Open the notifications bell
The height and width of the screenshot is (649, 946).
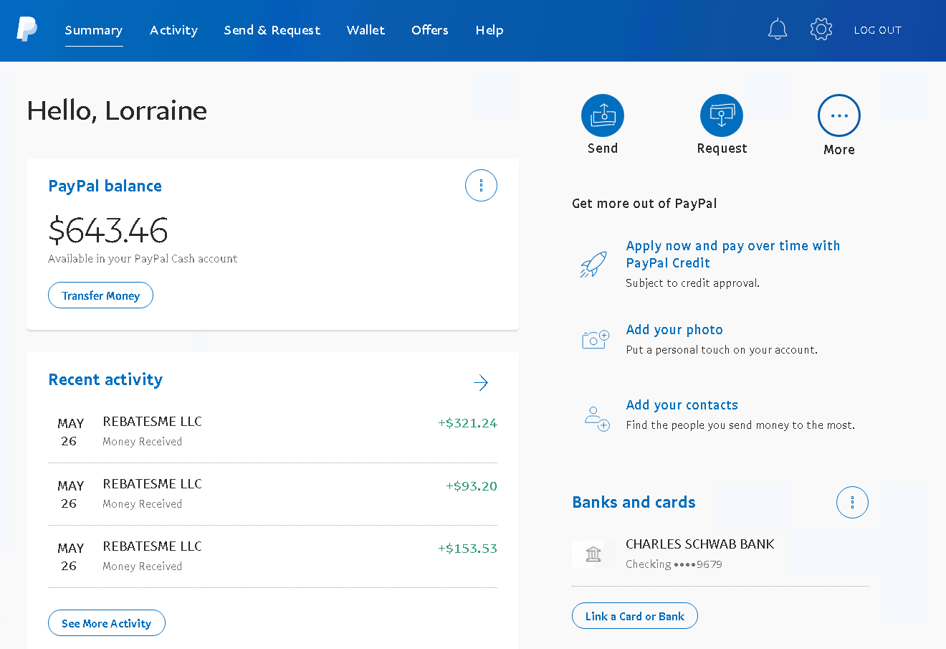[x=778, y=29]
